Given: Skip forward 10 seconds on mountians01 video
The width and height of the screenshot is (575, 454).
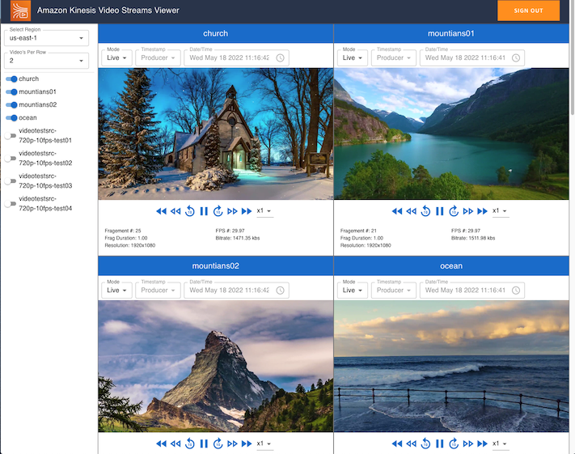Looking at the screenshot, I should (x=454, y=211).
